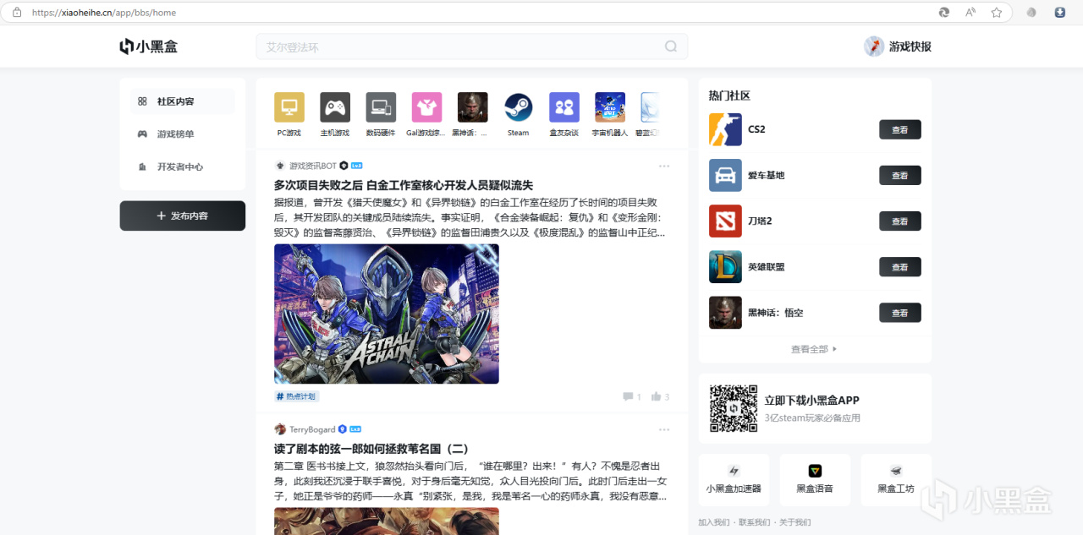Click the browser favorites star icon
Image resolution: width=1083 pixels, height=535 pixels.
(997, 13)
